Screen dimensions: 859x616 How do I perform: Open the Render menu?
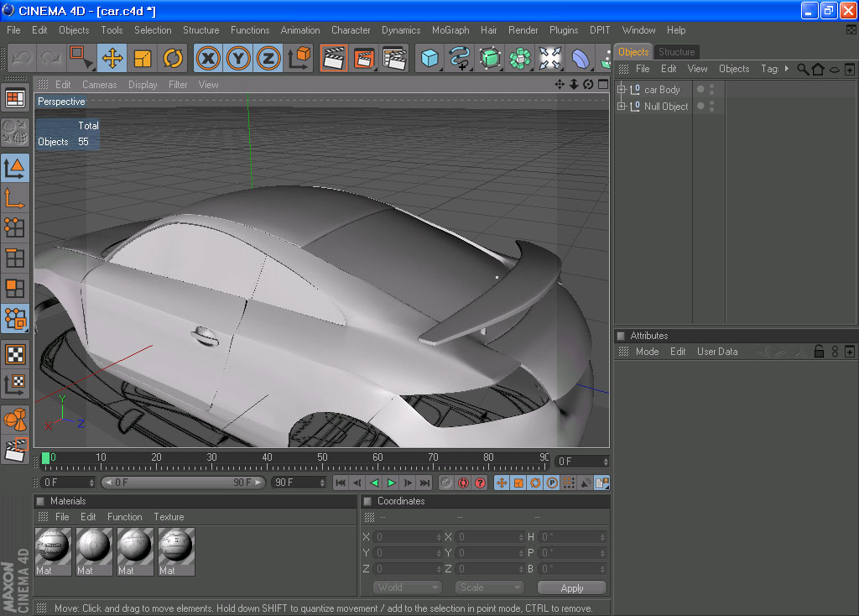click(x=523, y=30)
